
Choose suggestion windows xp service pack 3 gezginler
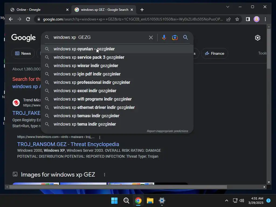pyautogui.click(x=117, y=57)
